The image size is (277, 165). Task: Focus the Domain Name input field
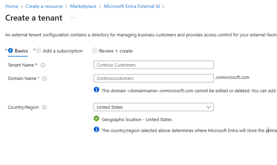(x=154, y=78)
